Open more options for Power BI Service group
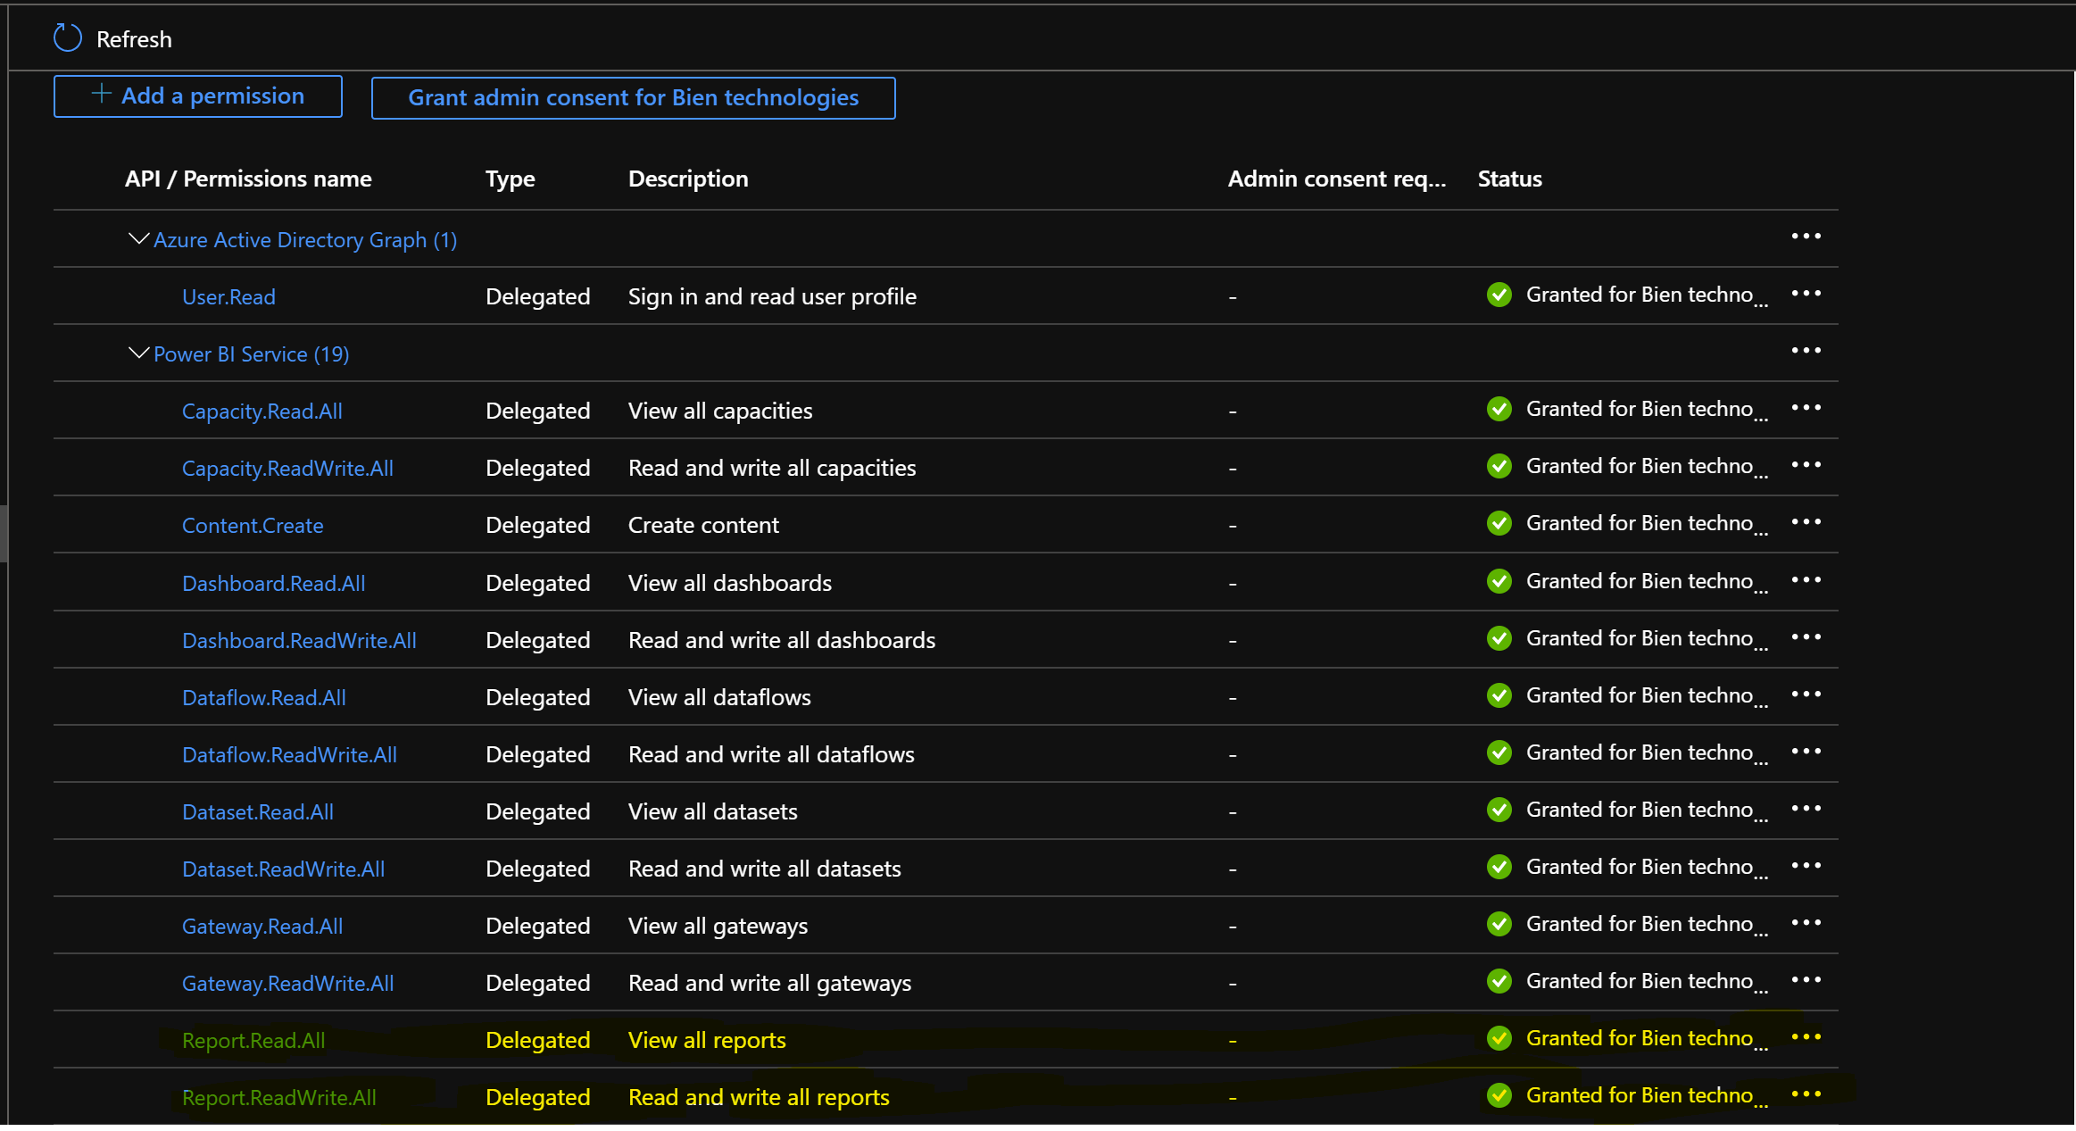The height and width of the screenshot is (1131, 2076). point(1806,351)
